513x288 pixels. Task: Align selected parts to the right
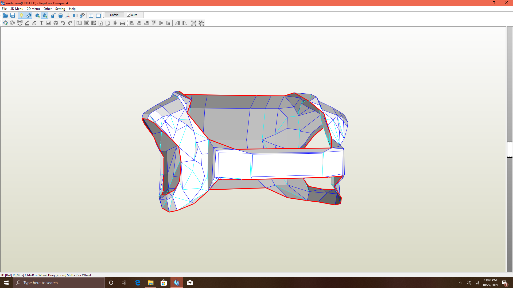tap(146, 23)
